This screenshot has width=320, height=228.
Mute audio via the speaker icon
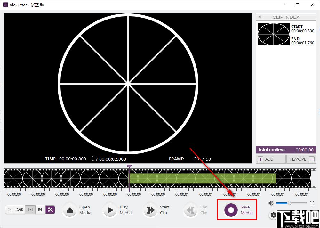[271, 203]
